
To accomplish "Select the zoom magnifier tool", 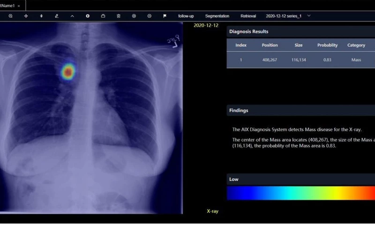I will 10,16.
